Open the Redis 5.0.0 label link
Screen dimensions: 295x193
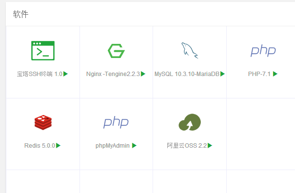click(39, 146)
